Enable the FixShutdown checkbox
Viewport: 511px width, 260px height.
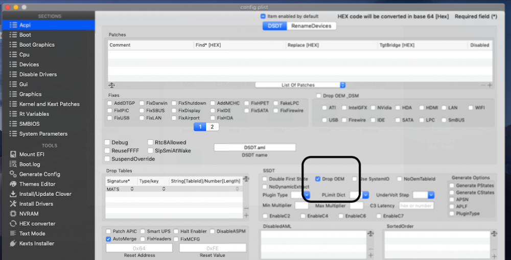(174, 103)
